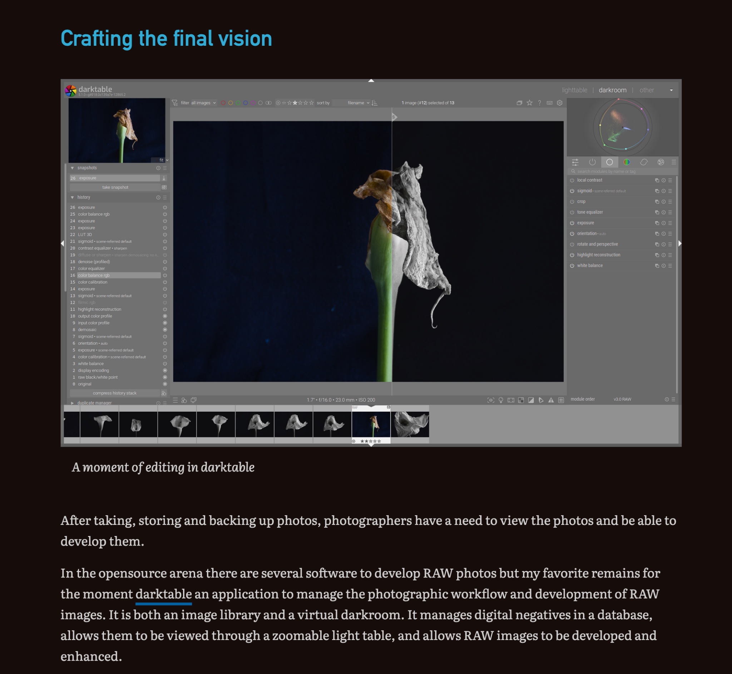Screen dimensions: 732x674
Task: Switch to the lighttable view
Action: click(x=574, y=90)
